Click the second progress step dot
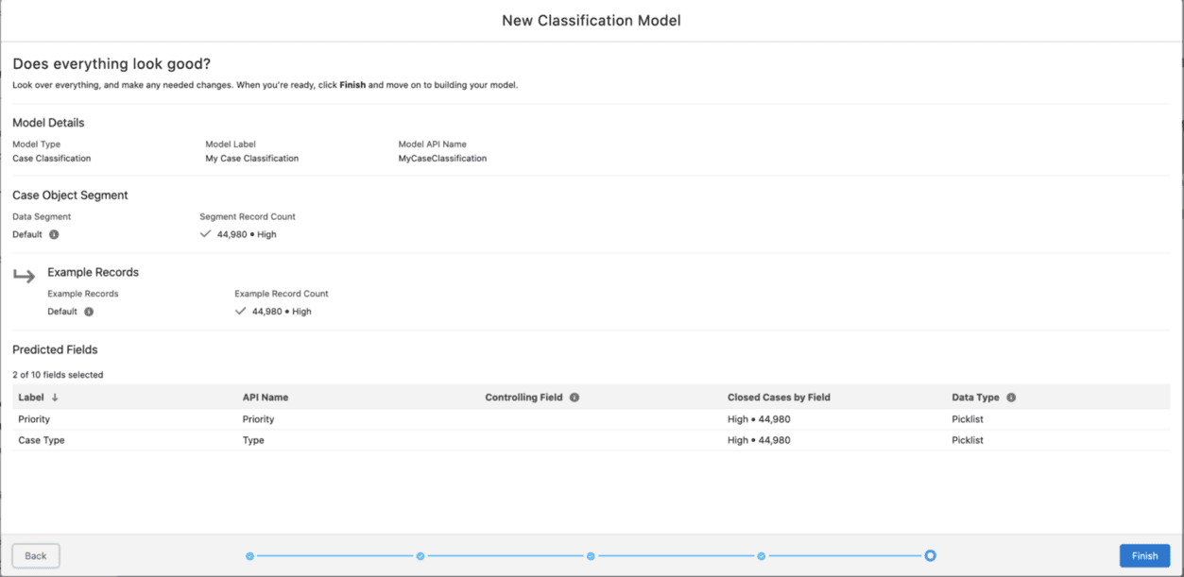Image resolution: width=1184 pixels, height=577 pixels. (x=420, y=555)
